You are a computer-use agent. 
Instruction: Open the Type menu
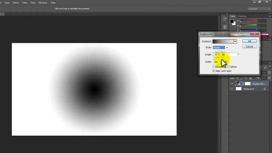pyautogui.click(x=7, y=3)
